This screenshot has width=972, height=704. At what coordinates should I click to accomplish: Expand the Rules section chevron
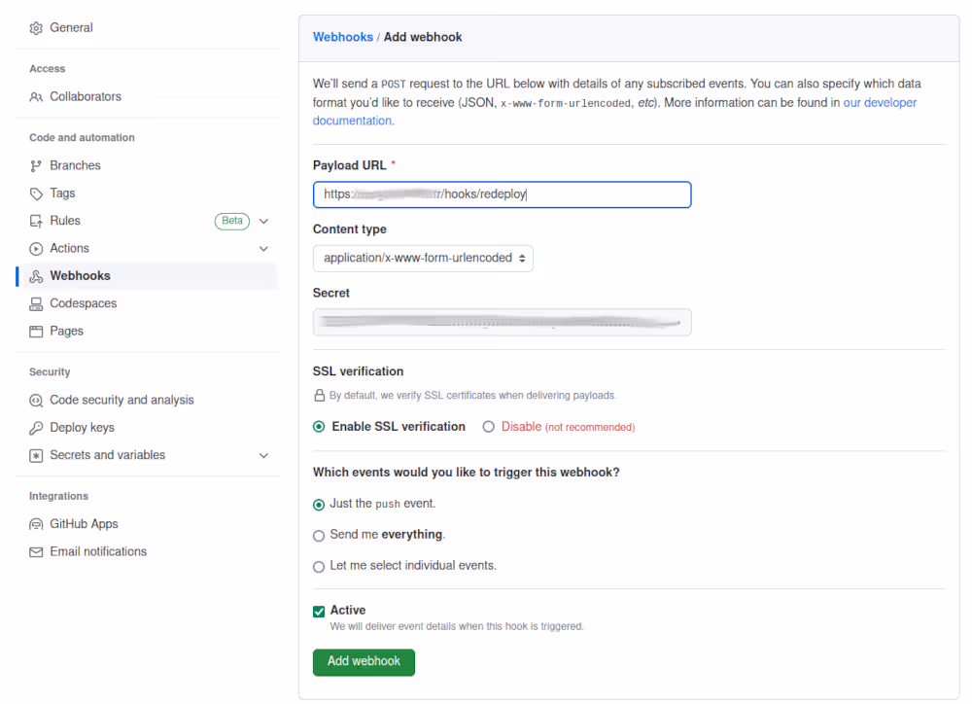click(263, 222)
